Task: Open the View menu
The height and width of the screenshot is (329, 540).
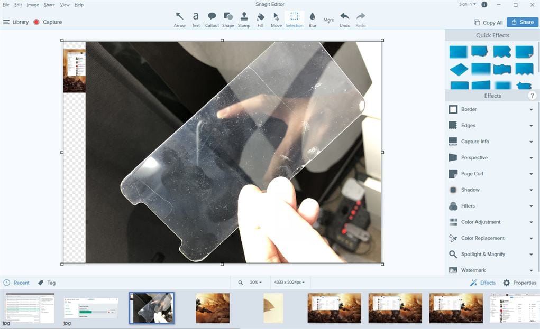Action: click(x=65, y=4)
